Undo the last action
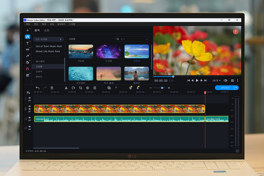Image resolution: width=264 pixels, height=176 pixels. coord(37,88)
